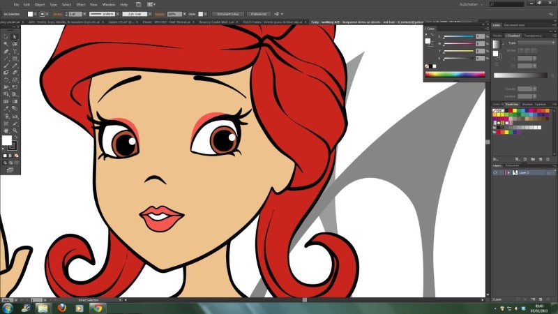Choose the Zoom tool in toolbox
Viewport: 558px width, 314px height.
point(14,129)
